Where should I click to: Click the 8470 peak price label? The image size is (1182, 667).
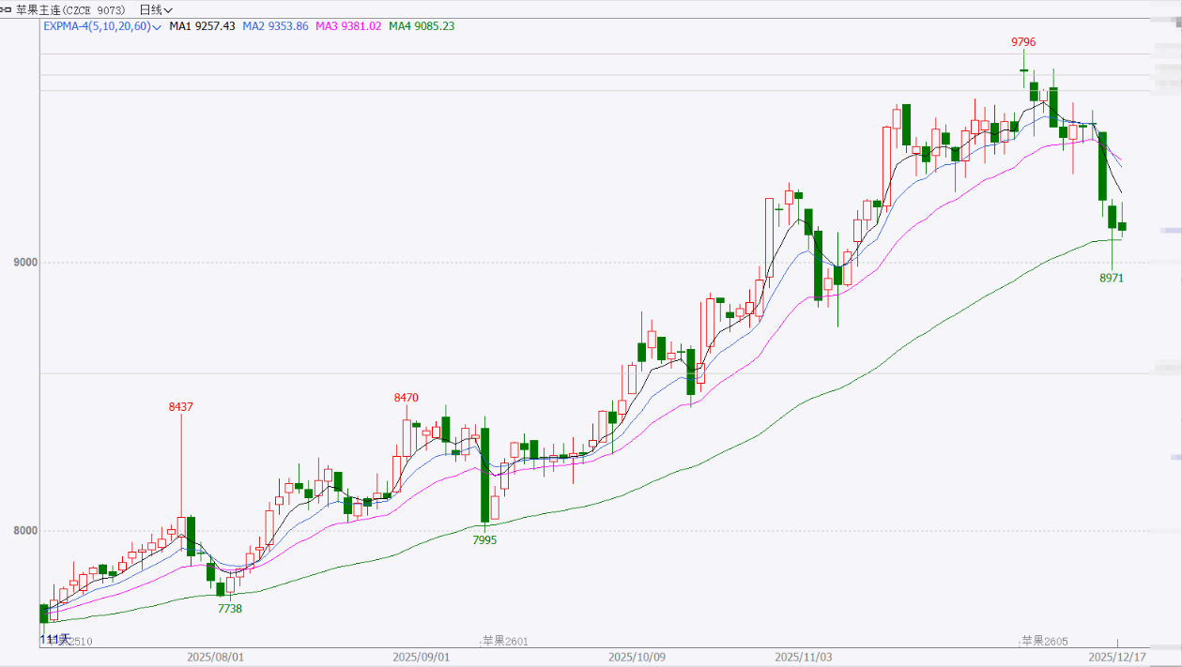[406, 398]
